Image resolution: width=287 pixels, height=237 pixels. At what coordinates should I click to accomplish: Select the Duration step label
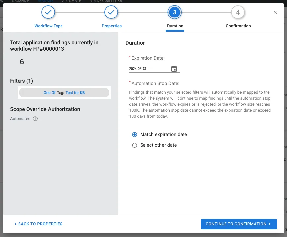[175, 26]
